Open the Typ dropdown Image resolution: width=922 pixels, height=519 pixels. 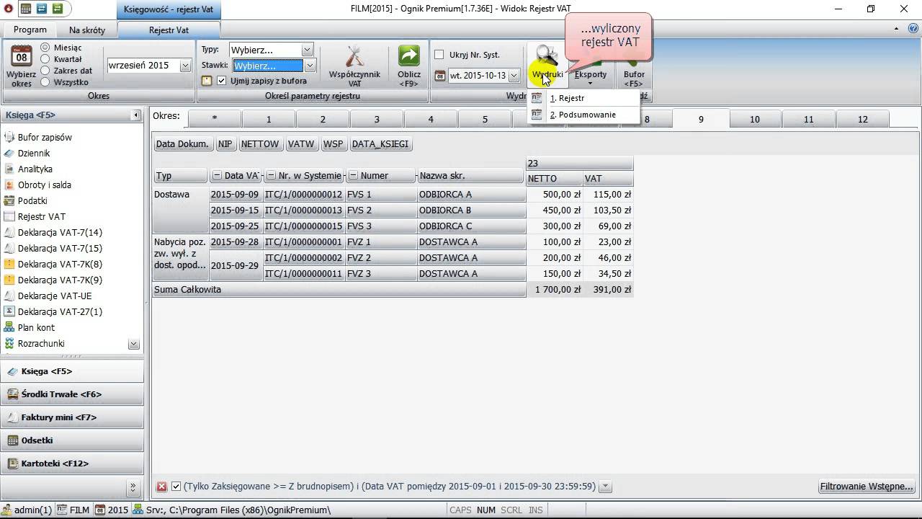pyautogui.click(x=308, y=50)
